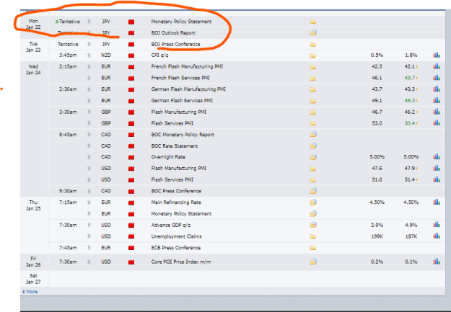Show chart for French Flash Services PMI
This screenshot has width=451, height=312.
coord(437,78)
